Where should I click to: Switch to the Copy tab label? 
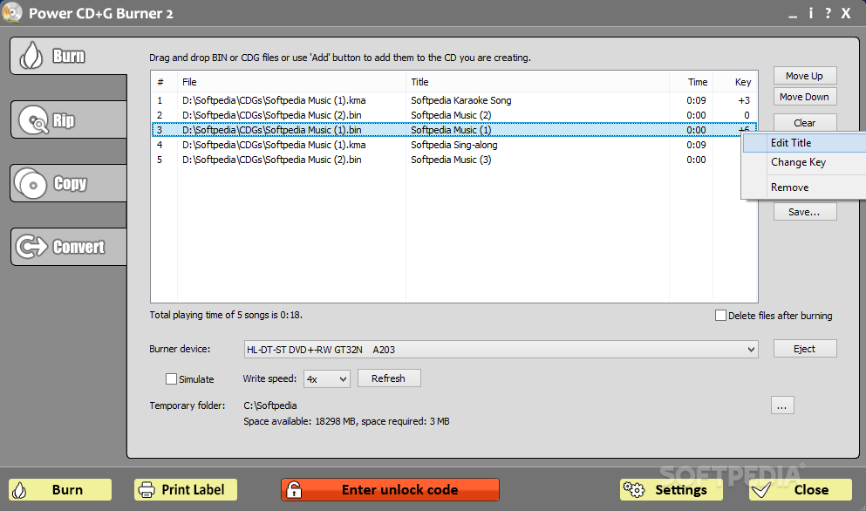coord(70,183)
